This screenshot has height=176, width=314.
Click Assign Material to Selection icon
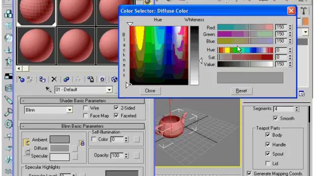(x=42, y=79)
